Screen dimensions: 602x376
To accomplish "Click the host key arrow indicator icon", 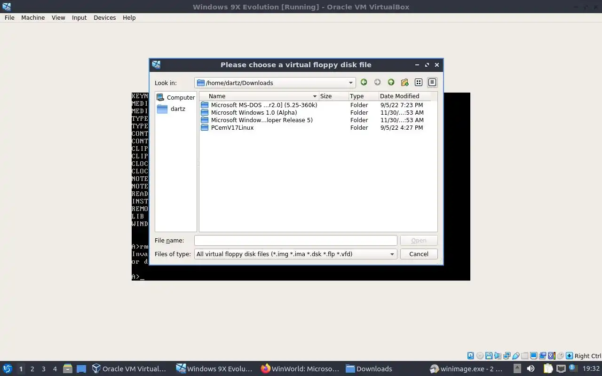I will tap(569, 356).
